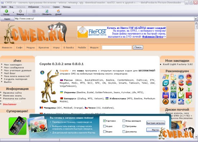This screenshot has width=198, height=142.
Task: Enable the Видео checkbox
Action: [104, 132]
